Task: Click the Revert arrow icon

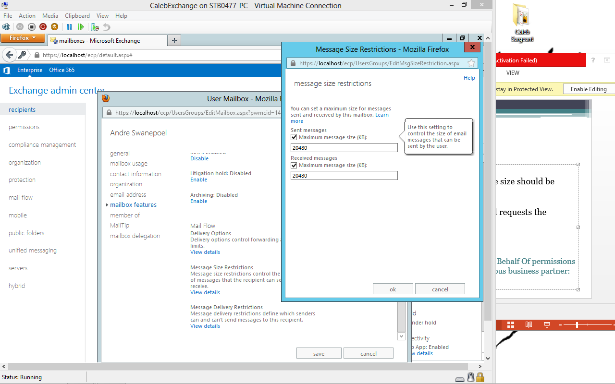Action: click(x=107, y=27)
